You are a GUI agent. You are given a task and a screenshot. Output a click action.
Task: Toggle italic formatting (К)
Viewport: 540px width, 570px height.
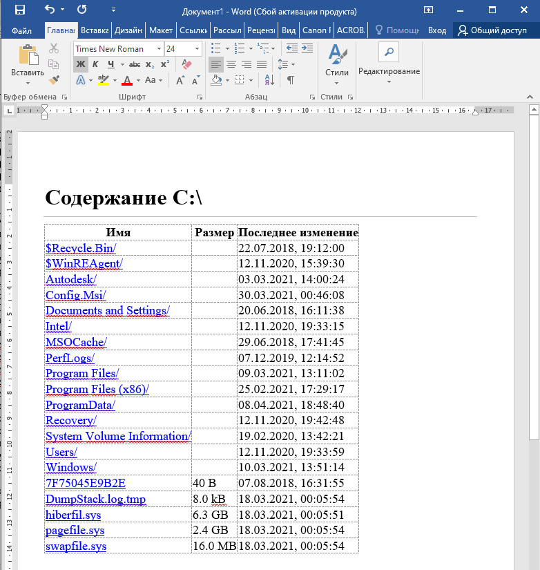click(x=95, y=64)
